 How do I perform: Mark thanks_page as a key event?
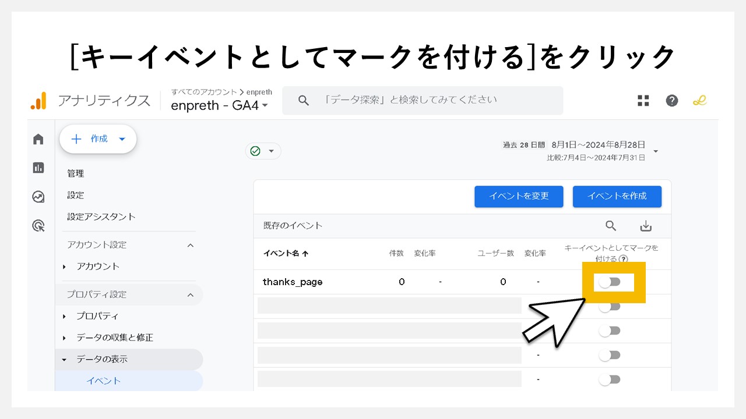pyautogui.click(x=610, y=282)
